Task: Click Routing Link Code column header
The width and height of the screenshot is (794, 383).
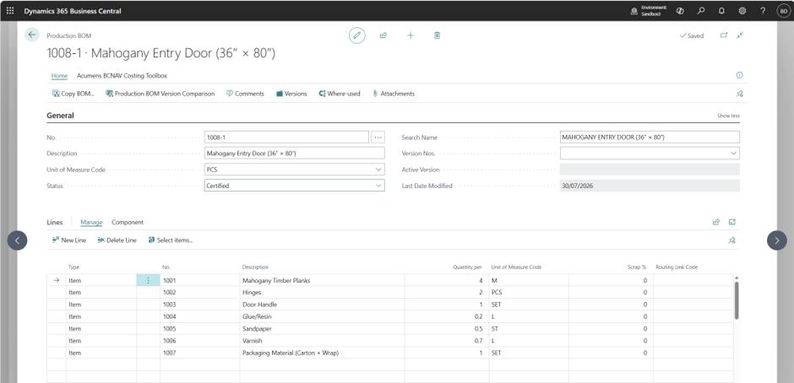Action: point(677,267)
